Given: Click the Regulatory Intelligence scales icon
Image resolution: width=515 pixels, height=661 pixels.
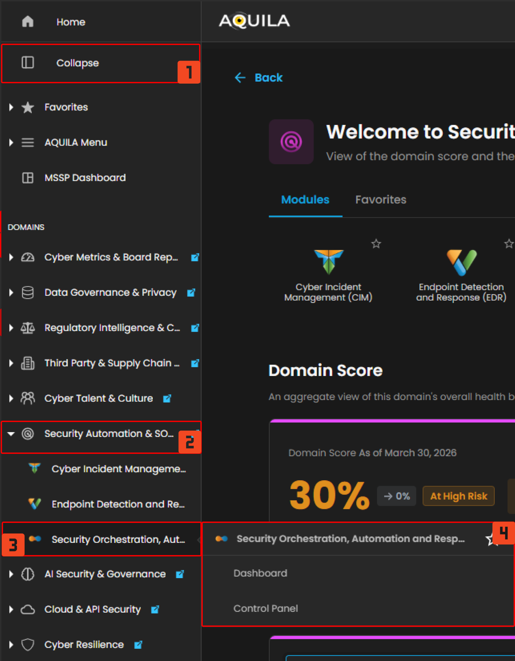Looking at the screenshot, I should click(x=28, y=328).
